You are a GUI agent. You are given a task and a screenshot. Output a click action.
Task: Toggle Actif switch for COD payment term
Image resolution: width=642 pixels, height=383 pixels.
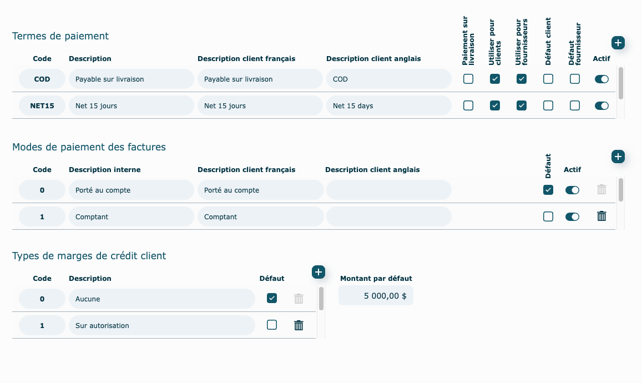(x=601, y=79)
